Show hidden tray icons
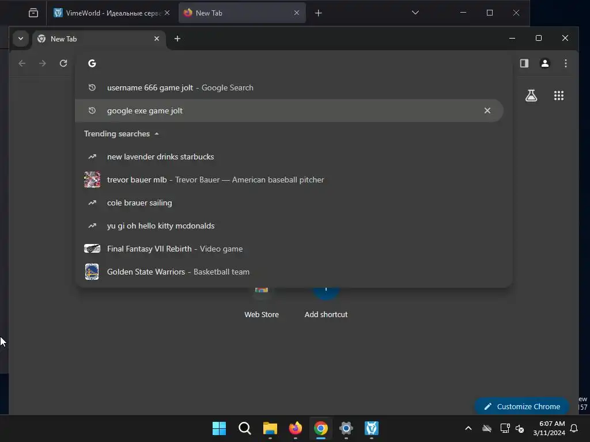The height and width of the screenshot is (442, 590). tap(468, 428)
